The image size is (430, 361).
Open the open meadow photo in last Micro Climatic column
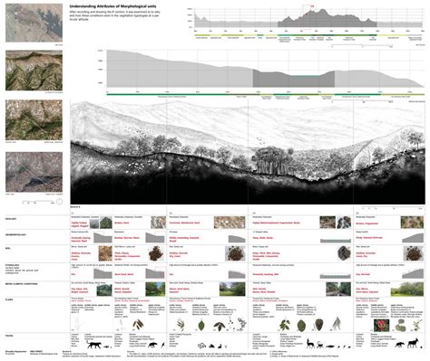pyautogui.click(x=407, y=290)
